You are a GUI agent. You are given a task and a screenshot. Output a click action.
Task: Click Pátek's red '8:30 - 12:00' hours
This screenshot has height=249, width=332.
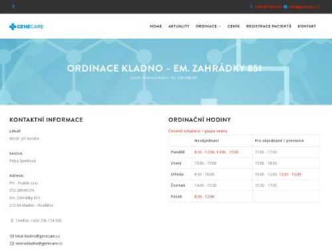[x=205, y=197]
